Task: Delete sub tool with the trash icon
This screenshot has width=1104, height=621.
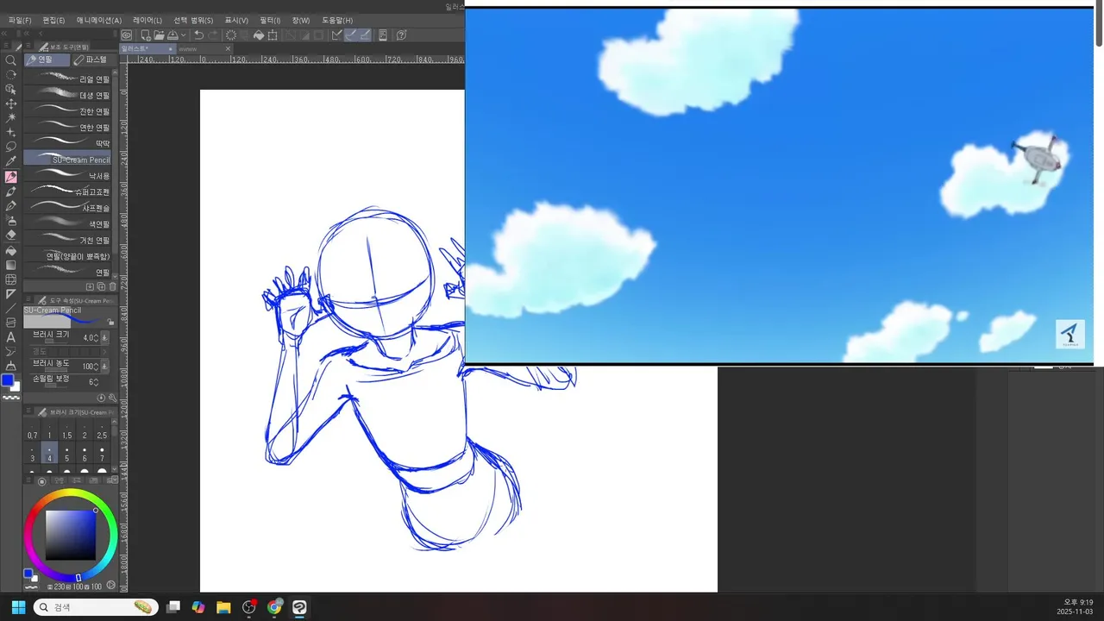Action: [112, 286]
